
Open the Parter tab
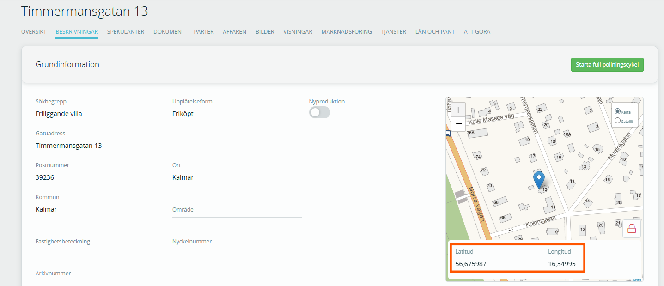coord(204,32)
